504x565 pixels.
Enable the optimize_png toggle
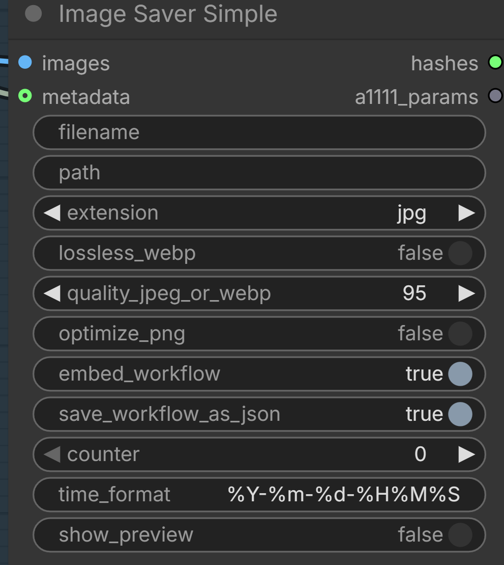460,334
